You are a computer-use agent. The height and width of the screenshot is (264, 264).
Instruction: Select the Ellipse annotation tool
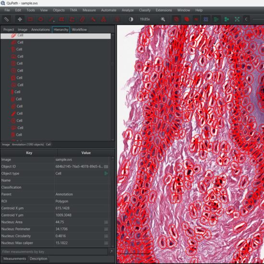(41, 19)
